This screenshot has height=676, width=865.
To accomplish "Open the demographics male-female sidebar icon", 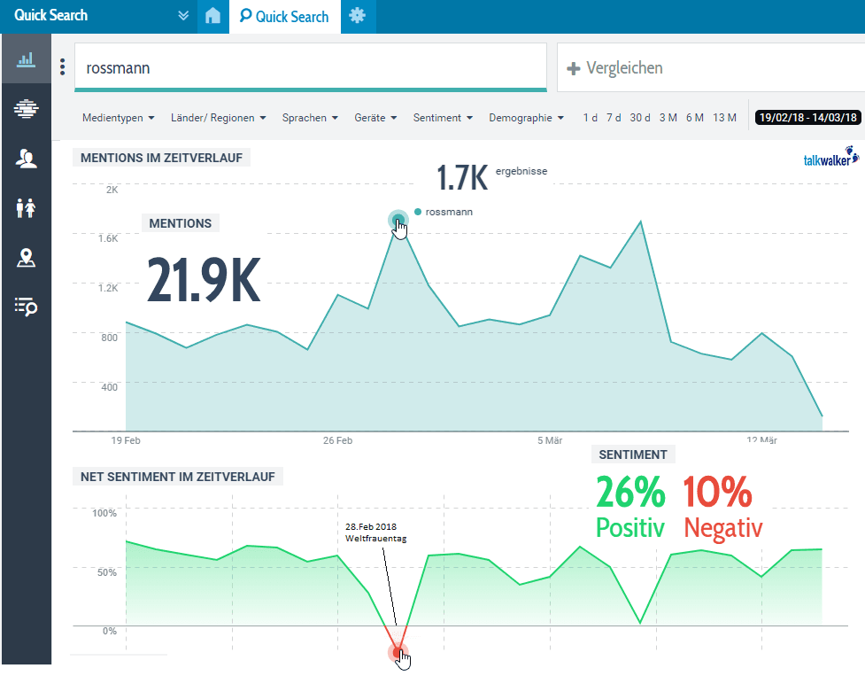I will (x=26, y=208).
